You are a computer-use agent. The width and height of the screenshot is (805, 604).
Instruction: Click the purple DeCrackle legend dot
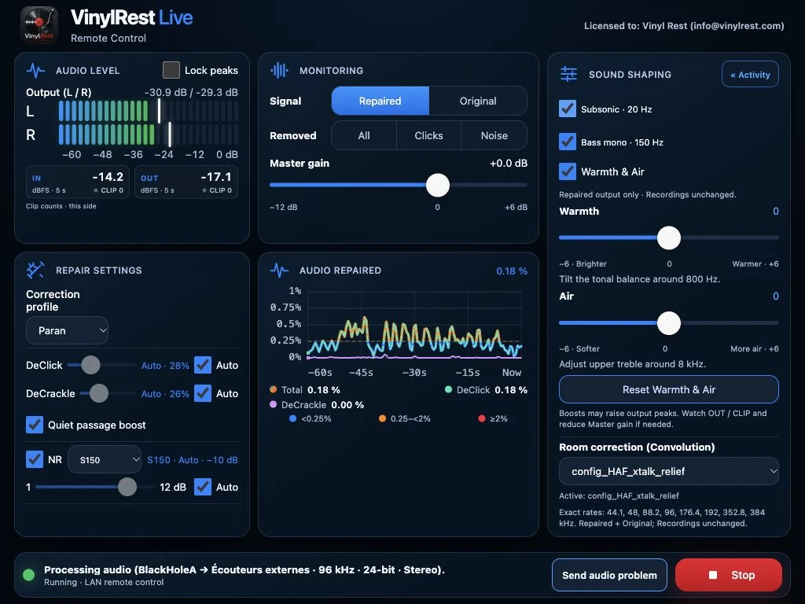[273, 404]
